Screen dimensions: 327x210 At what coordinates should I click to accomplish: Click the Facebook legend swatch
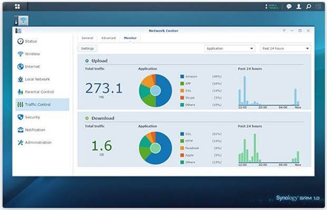click(x=182, y=148)
